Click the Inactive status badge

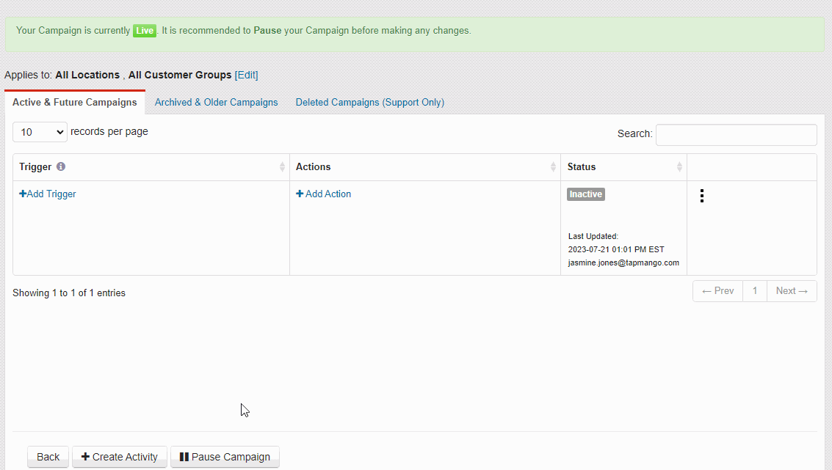[585, 194]
